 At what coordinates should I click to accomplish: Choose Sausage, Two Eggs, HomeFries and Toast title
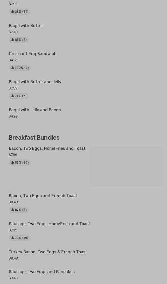point(49,224)
